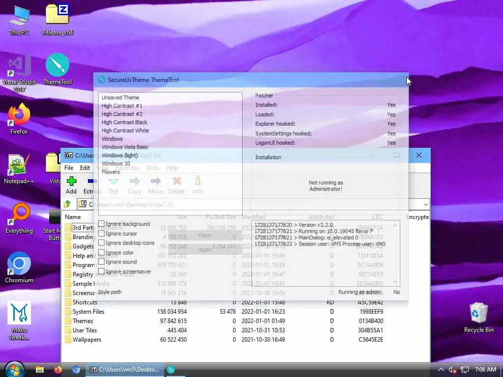The width and height of the screenshot is (503, 377).
Task: Open Notepad++ desktop shortcut
Action: 19,168
